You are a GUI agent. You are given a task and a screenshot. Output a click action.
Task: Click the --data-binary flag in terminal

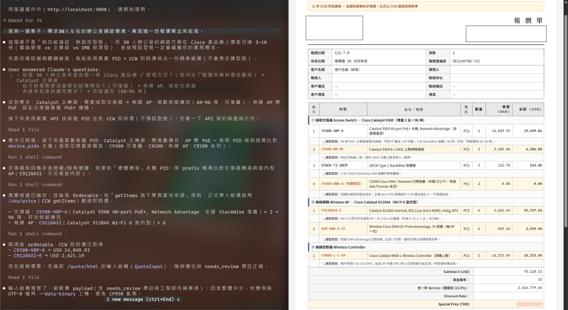(x=57, y=294)
